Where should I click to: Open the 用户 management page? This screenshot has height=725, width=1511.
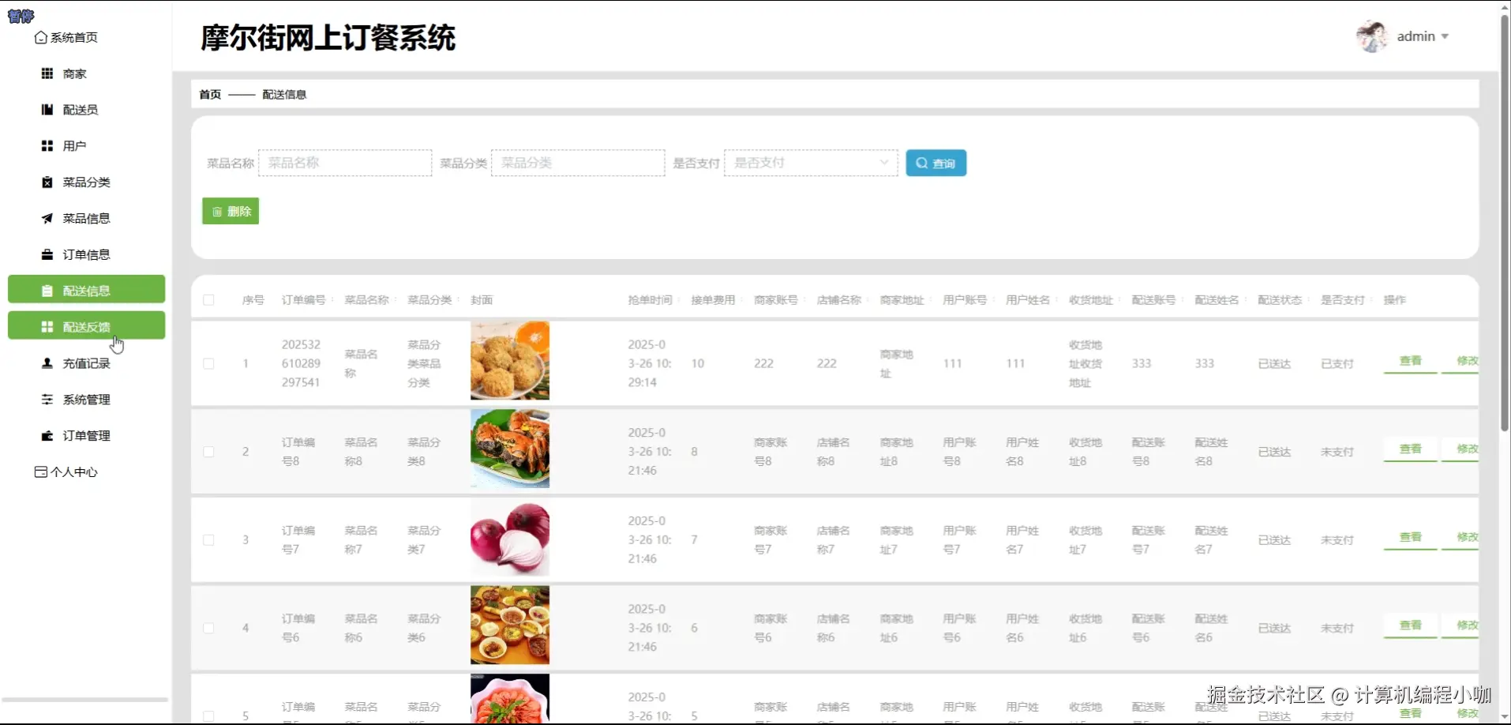click(73, 145)
